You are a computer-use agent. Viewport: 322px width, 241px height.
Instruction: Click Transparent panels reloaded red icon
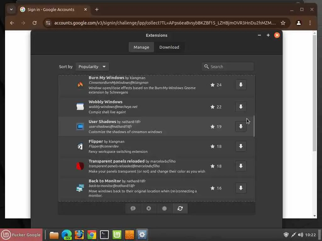point(80,166)
